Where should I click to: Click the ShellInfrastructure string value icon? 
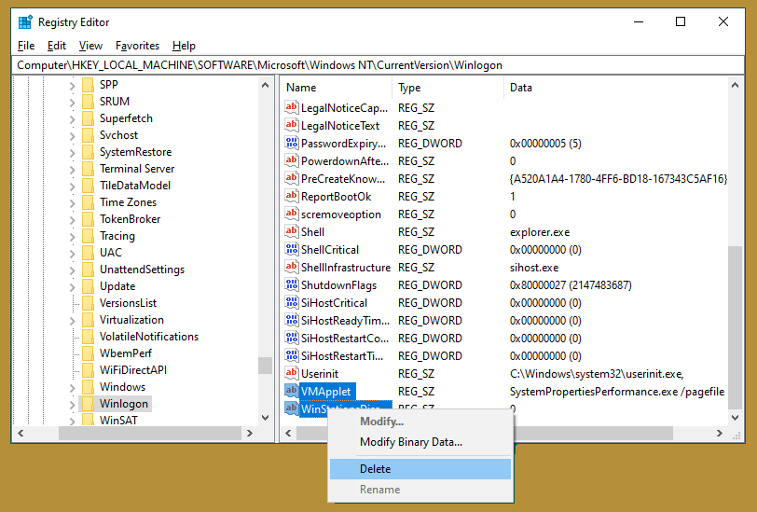(x=291, y=267)
